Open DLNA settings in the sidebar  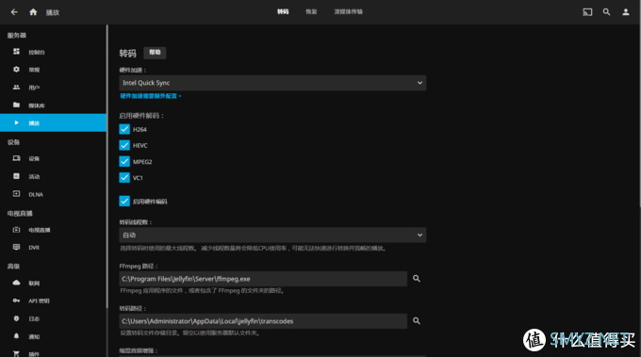tap(53, 194)
